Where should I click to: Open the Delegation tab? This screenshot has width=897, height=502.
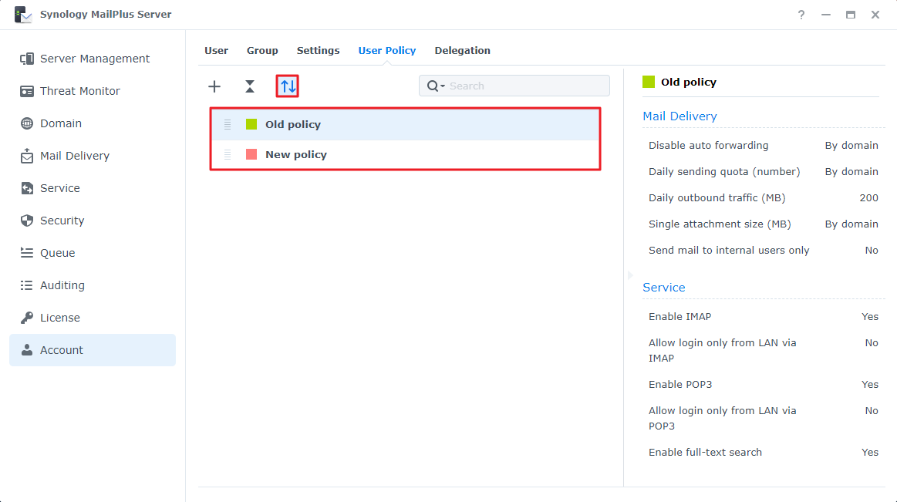coord(462,50)
